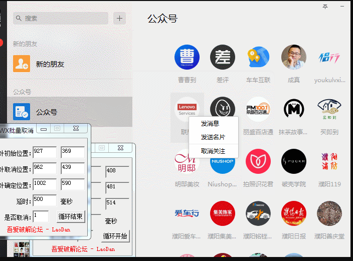353x261 pixels.
Task: Open the 明邸美妆 account icon
Action: coord(187,161)
